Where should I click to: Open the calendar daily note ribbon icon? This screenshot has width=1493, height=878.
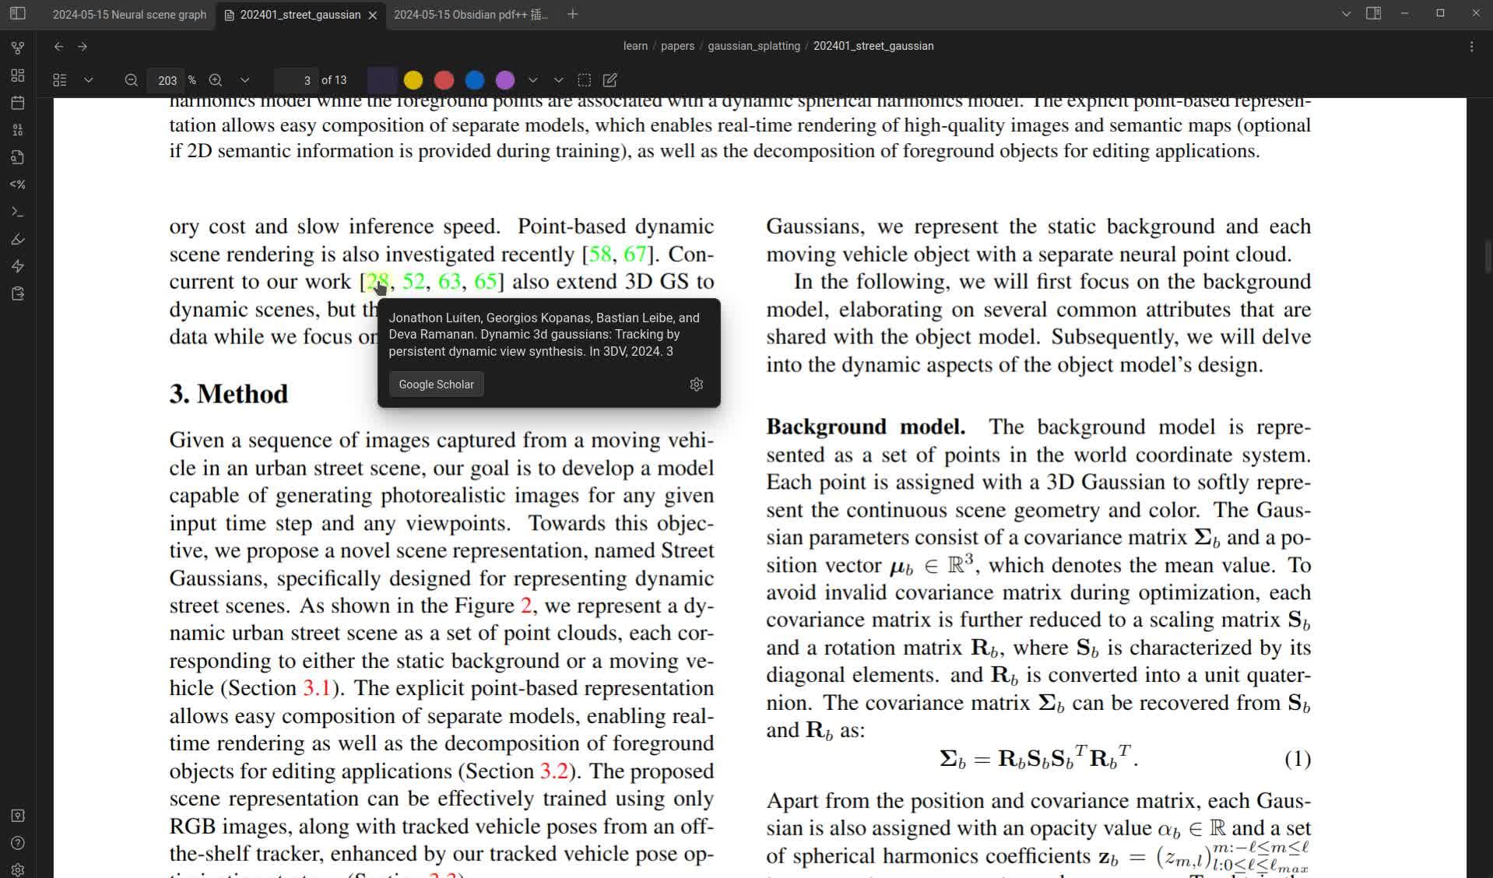(x=18, y=103)
